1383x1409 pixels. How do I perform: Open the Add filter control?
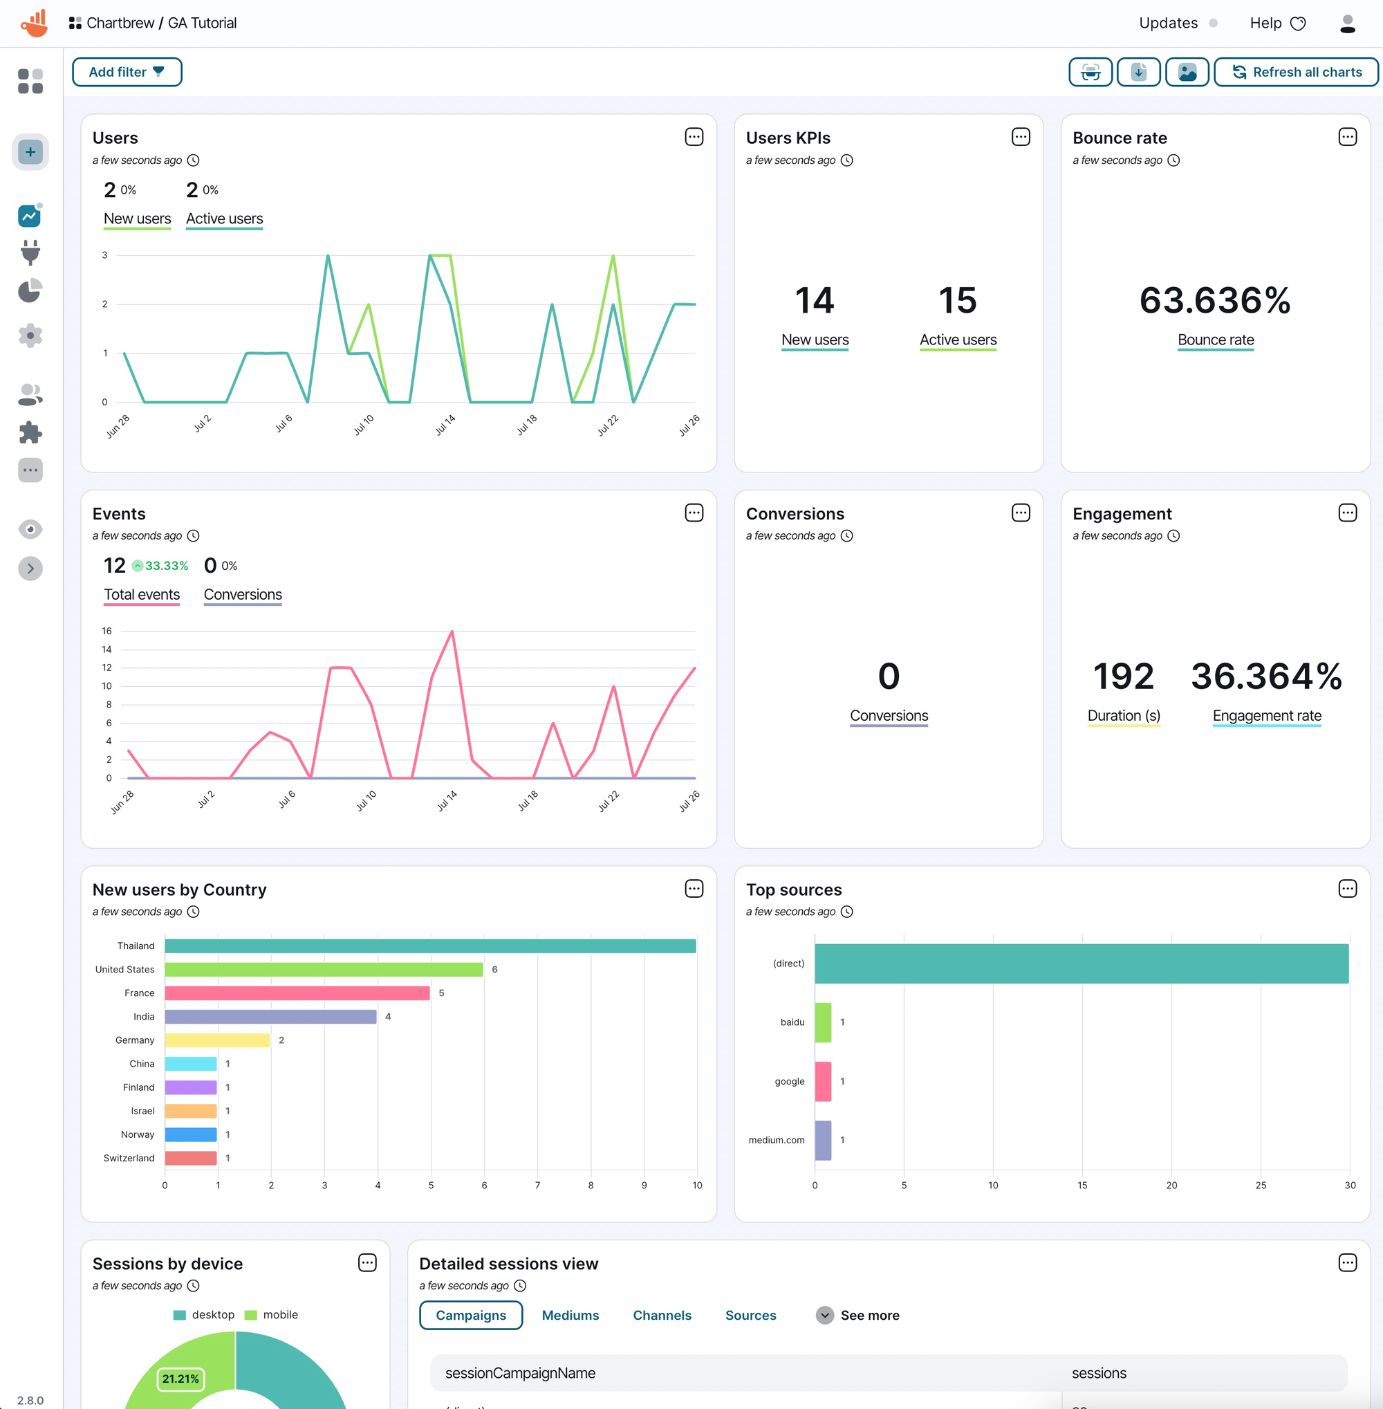point(127,71)
